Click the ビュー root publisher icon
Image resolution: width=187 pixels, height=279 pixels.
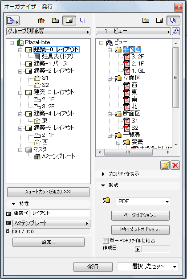pos(110,42)
